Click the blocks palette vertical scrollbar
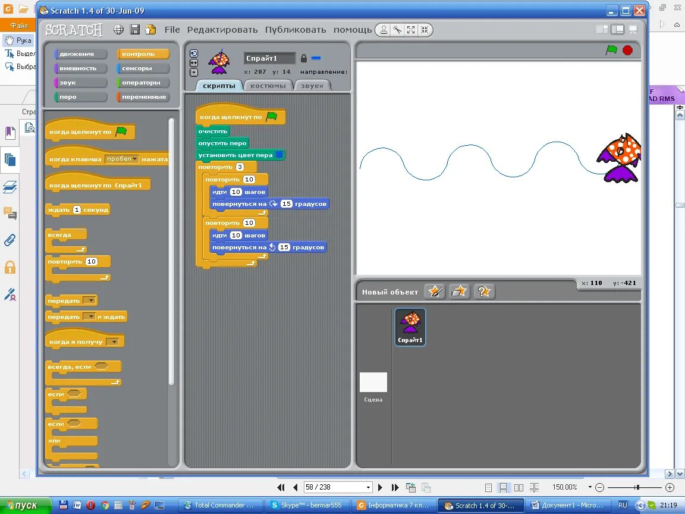The image size is (685, 514). (171, 251)
